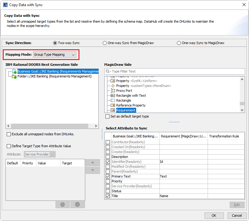Open the Mapping Mode dropdown
249x221 pixels.
(55, 54)
